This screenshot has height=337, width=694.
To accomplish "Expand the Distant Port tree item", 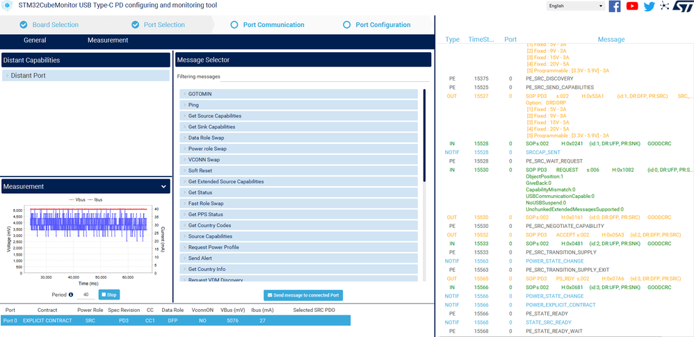I will [x=86, y=76].
